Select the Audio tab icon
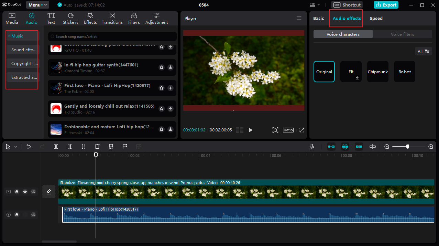 click(32, 19)
